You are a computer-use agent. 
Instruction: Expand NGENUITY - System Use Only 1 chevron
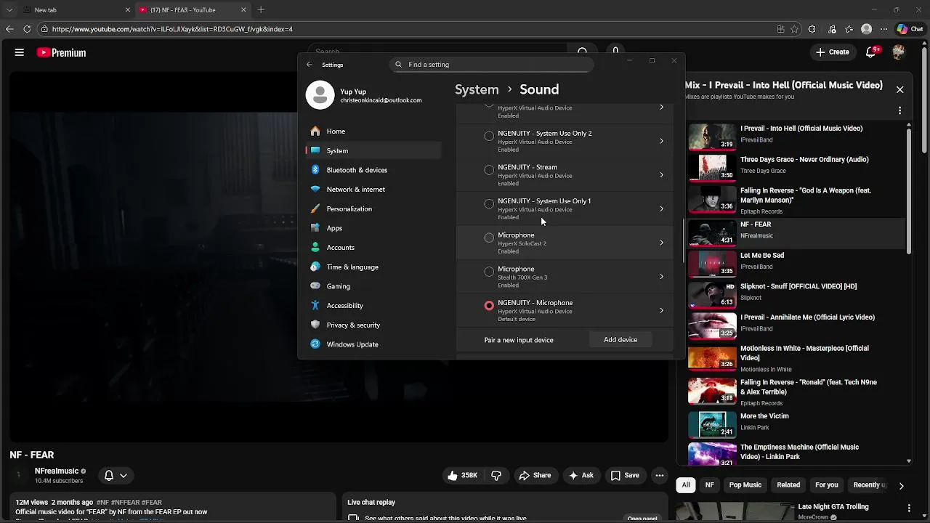661,209
